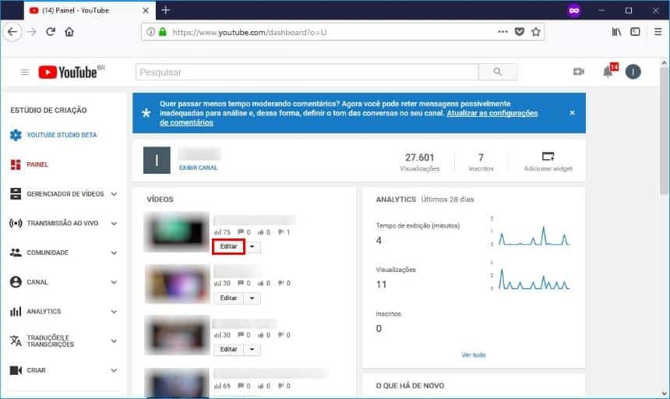
Task: Toggle the browser sidebar icon
Action: click(636, 32)
